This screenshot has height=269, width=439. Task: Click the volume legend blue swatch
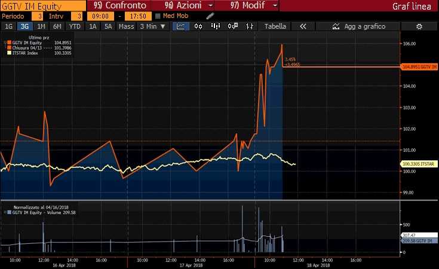9,212
